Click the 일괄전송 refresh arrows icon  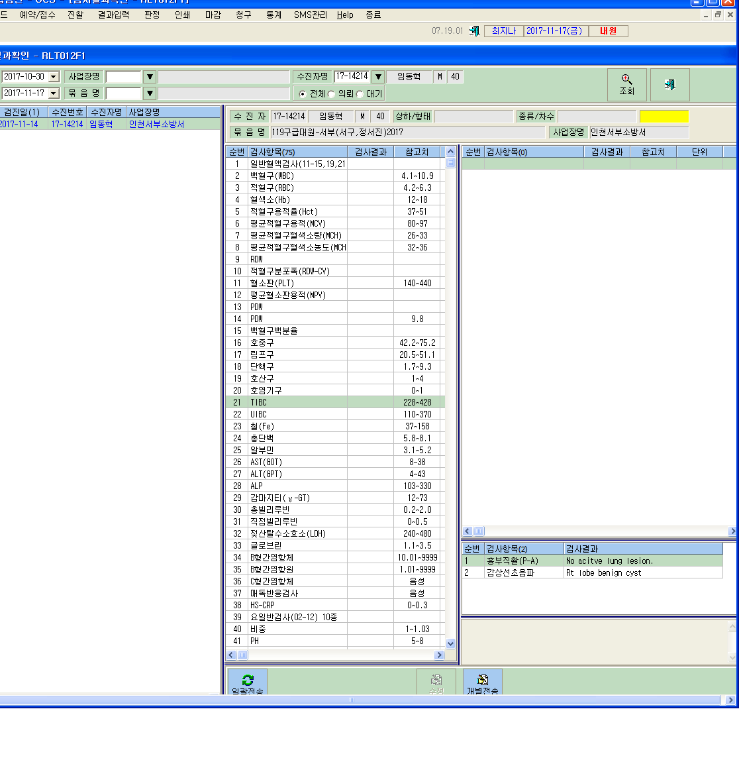(248, 680)
